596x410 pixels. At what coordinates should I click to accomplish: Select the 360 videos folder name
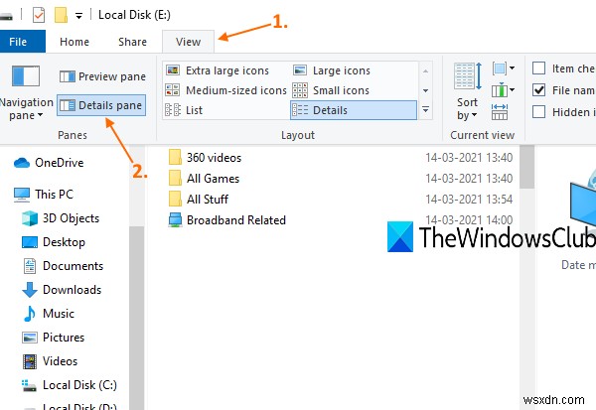(x=214, y=158)
